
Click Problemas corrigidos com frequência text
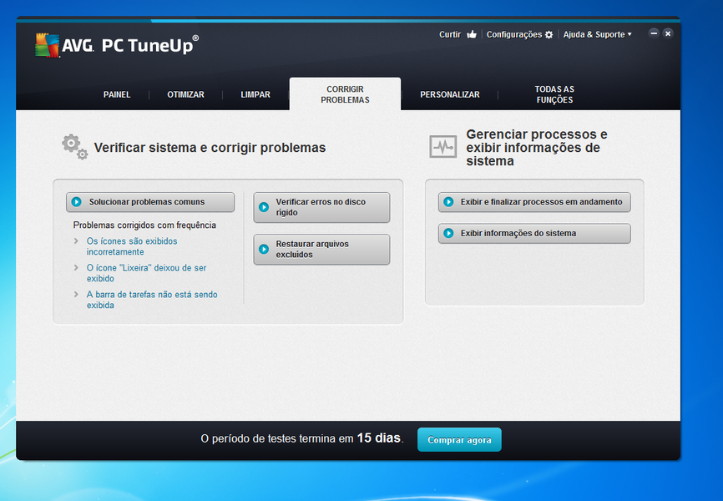144,225
